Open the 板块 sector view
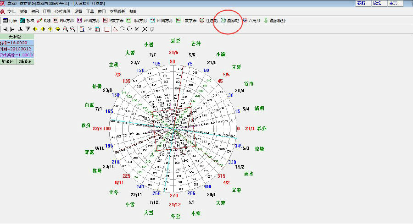The image size is (413, 224). [x=27, y=20]
